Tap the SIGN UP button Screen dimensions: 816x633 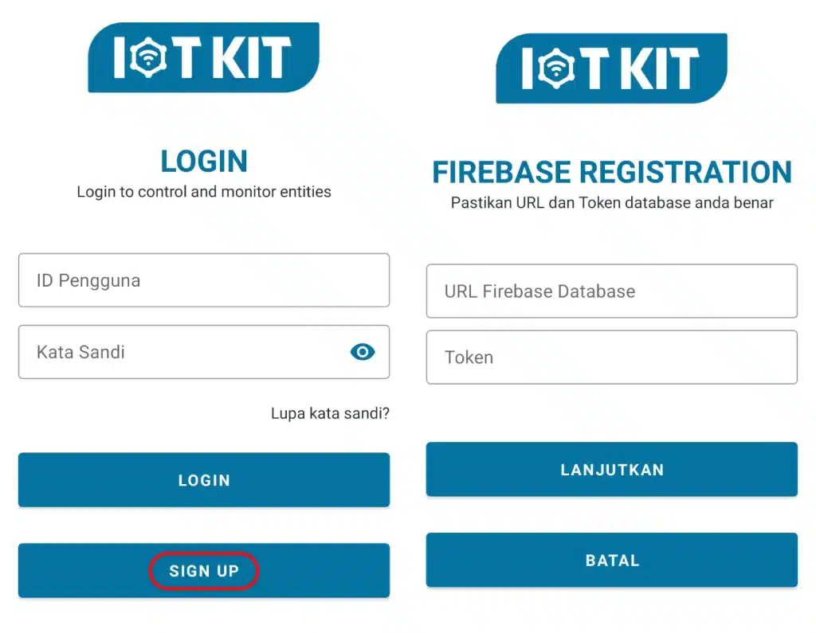tap(204, 571)
